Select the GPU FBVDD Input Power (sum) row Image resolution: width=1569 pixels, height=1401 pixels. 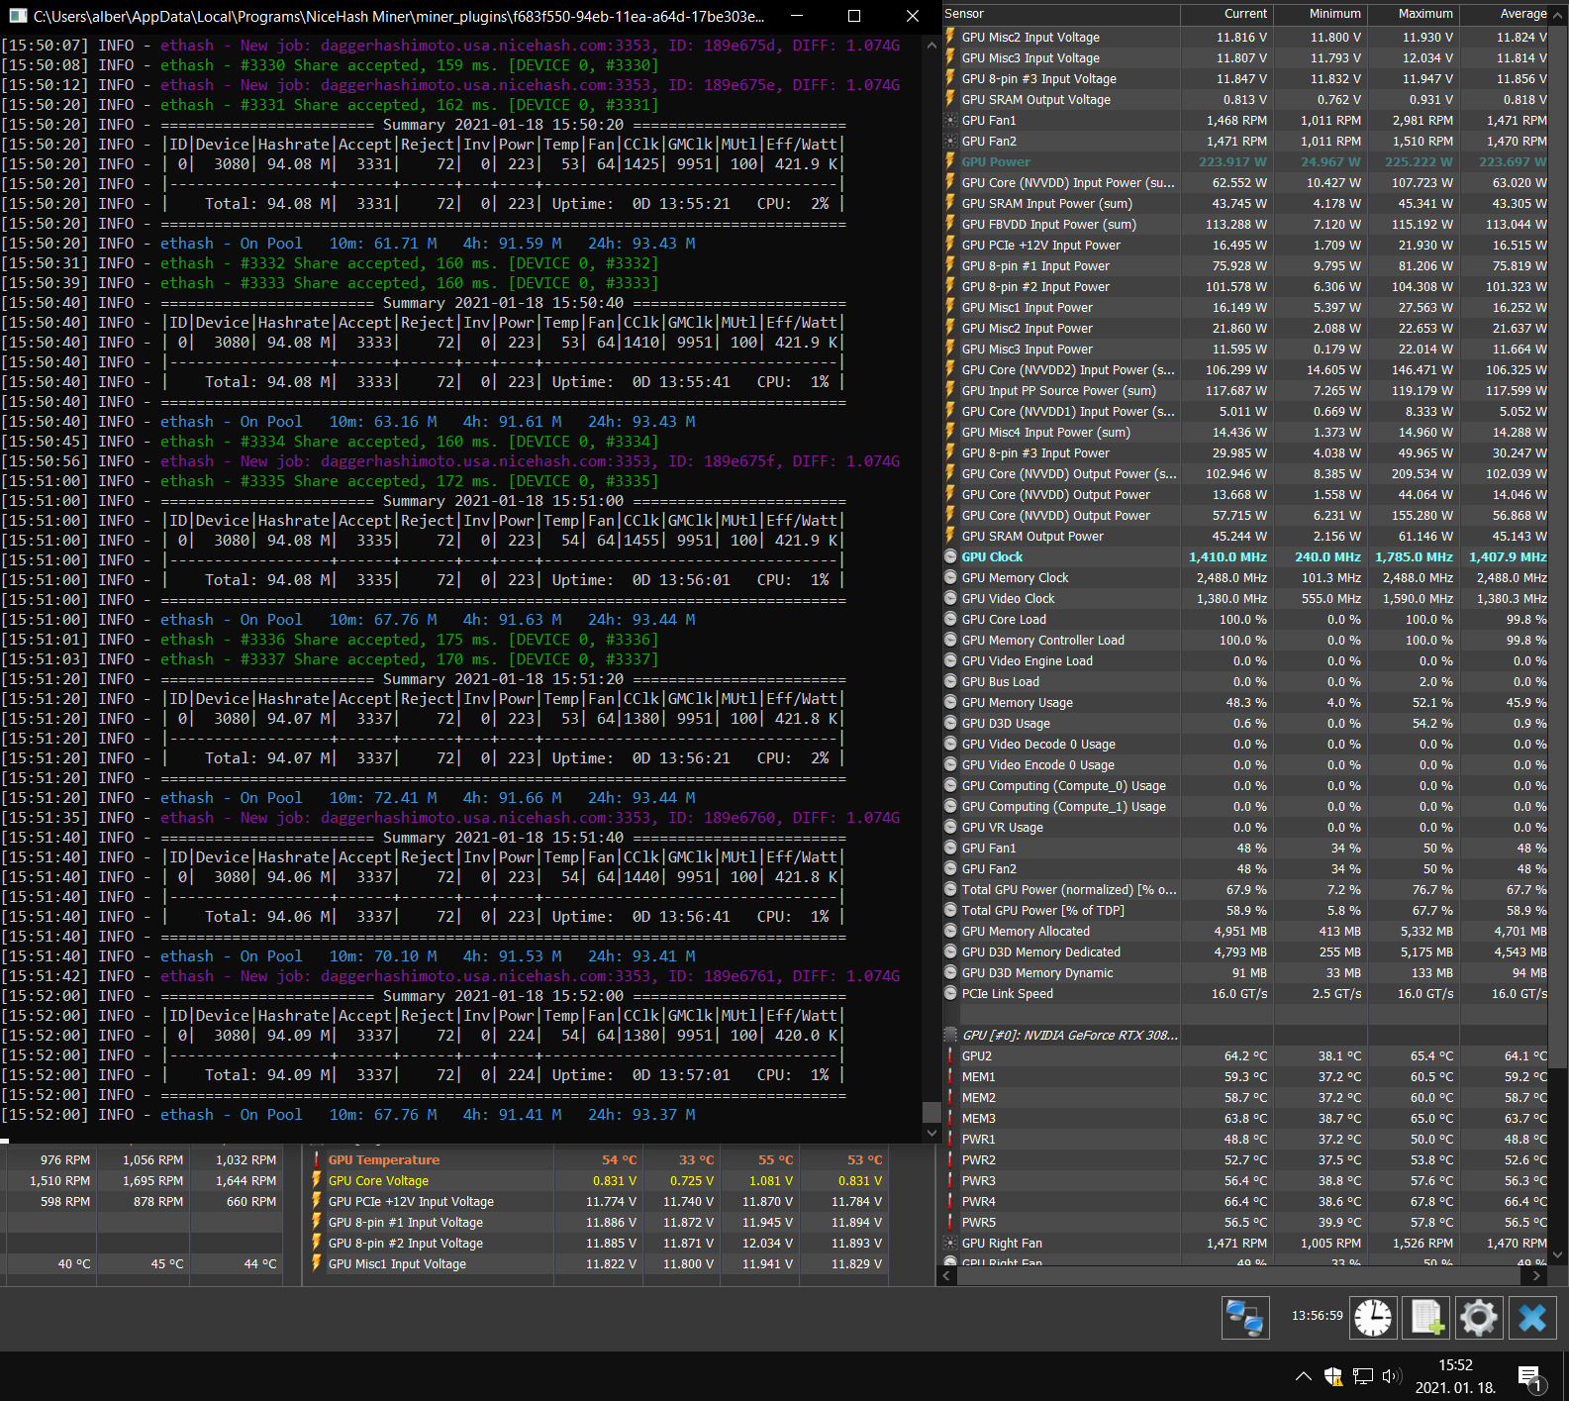[1246, 224]
